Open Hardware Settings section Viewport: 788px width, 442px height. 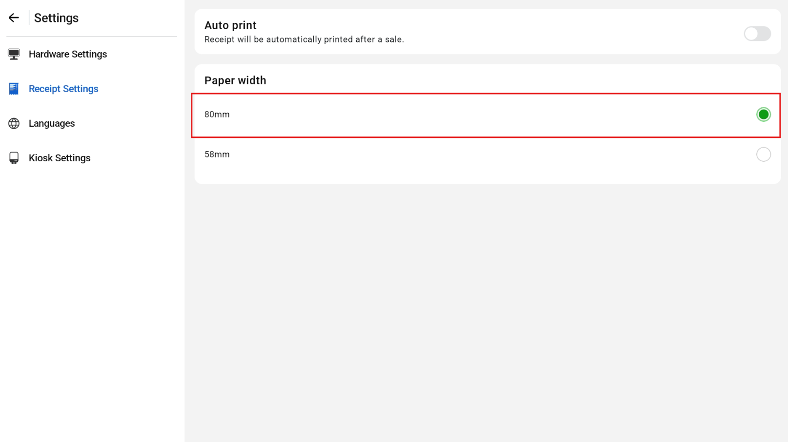tap(68, 54)
